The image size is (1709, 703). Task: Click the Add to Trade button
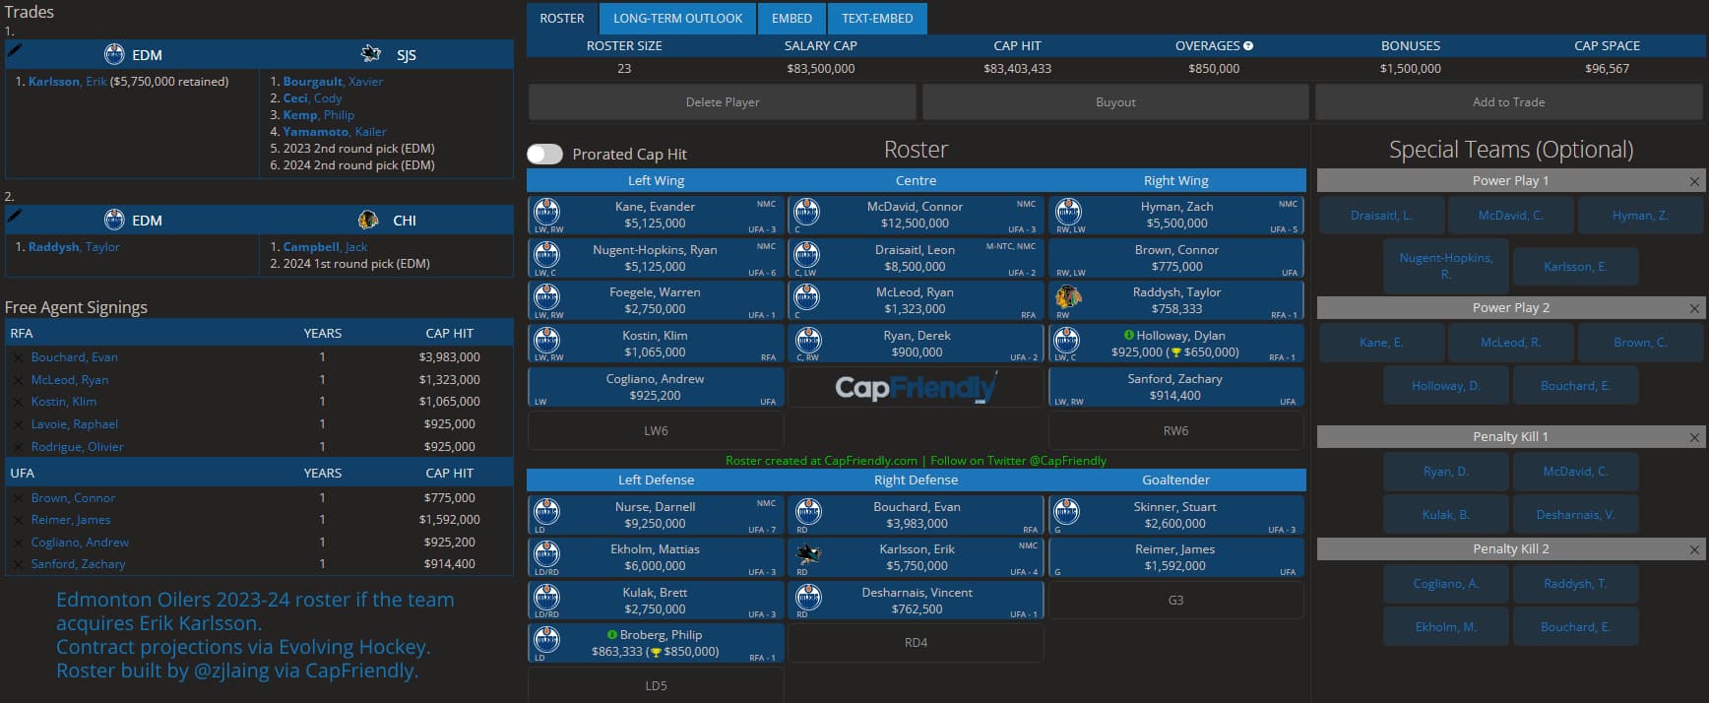[x=1508, y=102]
